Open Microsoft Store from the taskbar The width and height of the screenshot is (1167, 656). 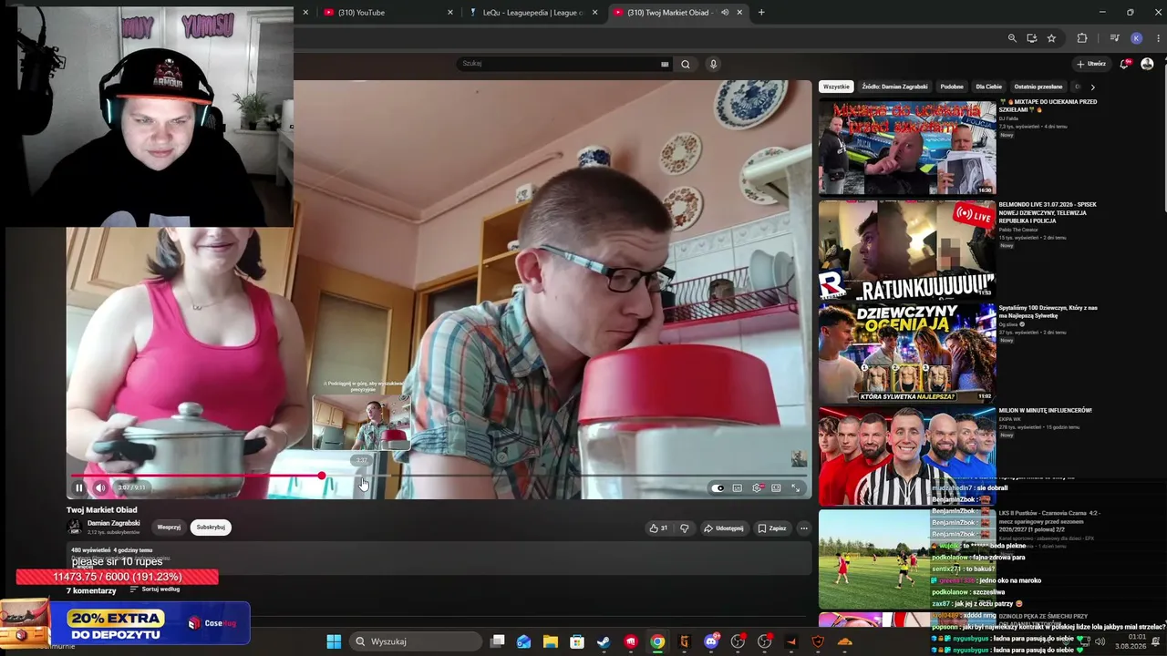click(x=577, y=641)
